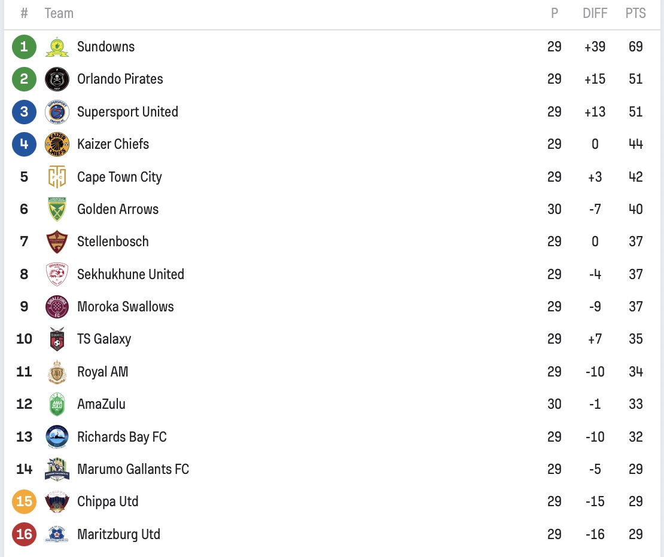Open Marumo Gallants FC team page

tap(133, 469)
